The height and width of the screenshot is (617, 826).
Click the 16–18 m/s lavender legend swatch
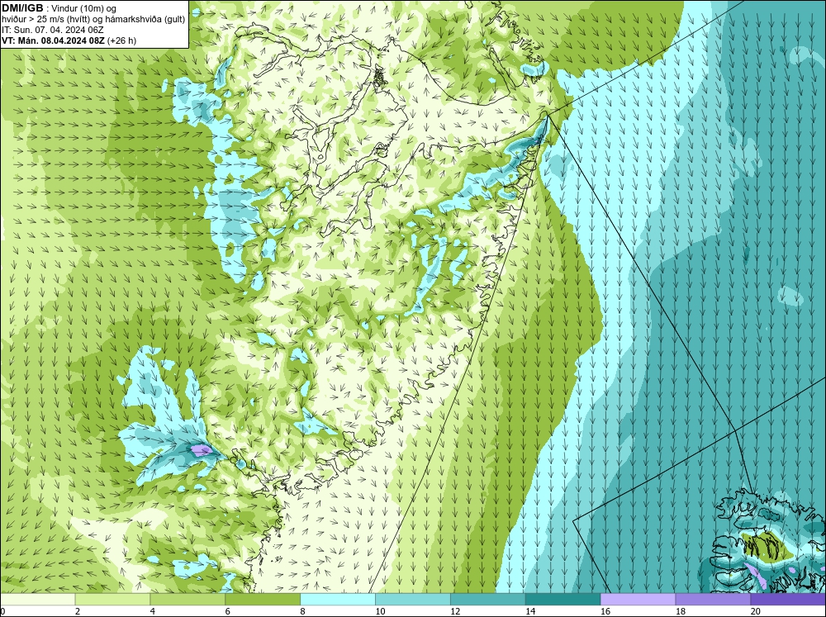coord(638,600)
